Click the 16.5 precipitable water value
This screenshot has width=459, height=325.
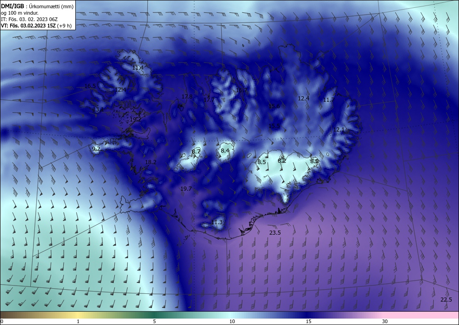pyautogui.click(x=90, y=86)
